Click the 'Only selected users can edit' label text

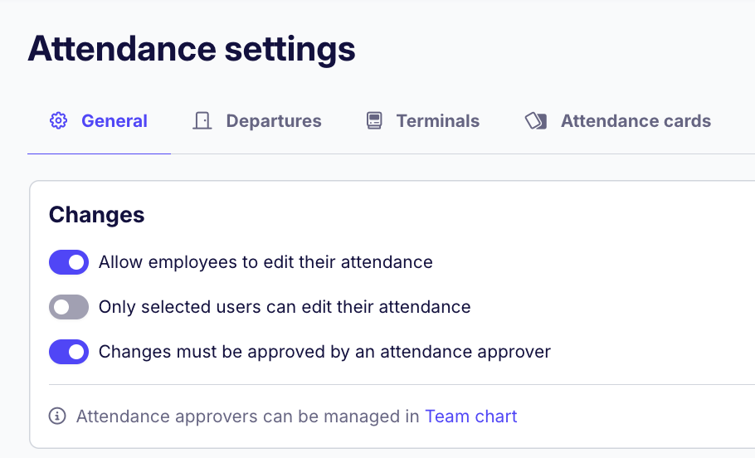pos(285,308)
